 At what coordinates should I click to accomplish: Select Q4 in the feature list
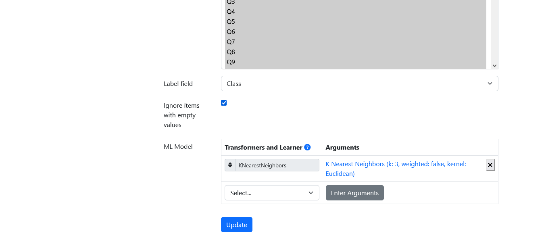click(x=356, y=12)
